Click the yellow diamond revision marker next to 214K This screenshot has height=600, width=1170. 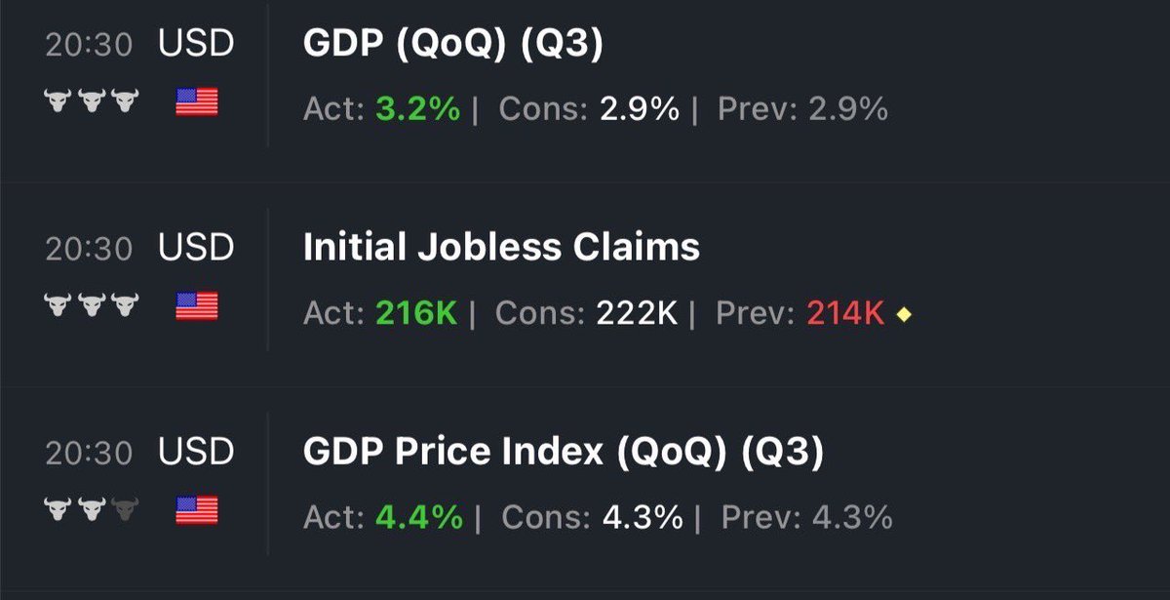(904, 314)
